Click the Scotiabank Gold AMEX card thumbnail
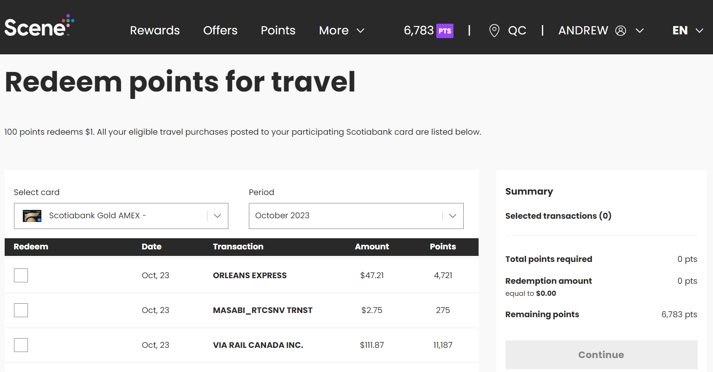713x372 pixels. click(32, 215)
